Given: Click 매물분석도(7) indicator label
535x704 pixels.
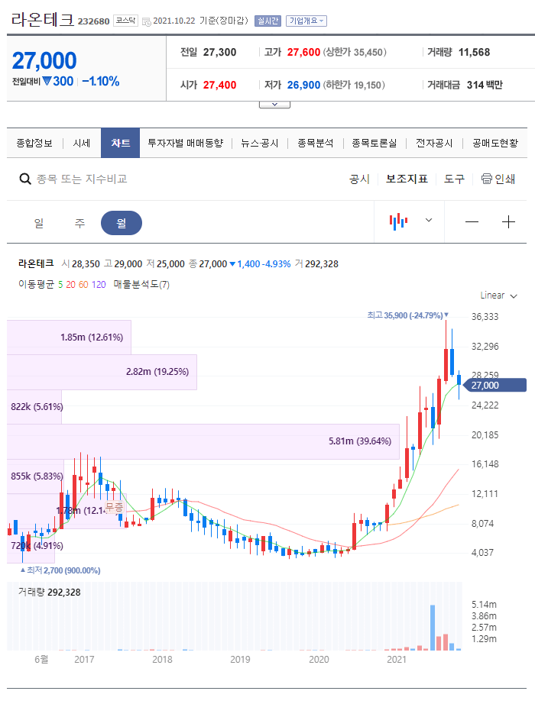Looking at the screenshot, I should coord(141,285).
